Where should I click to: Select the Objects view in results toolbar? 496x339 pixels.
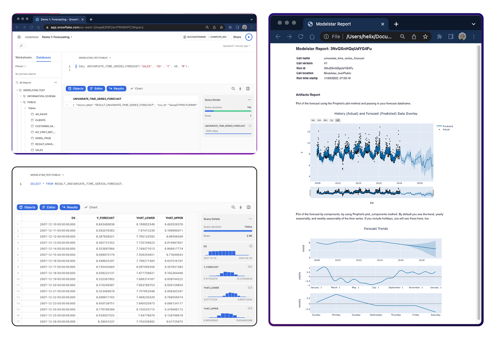76,88
